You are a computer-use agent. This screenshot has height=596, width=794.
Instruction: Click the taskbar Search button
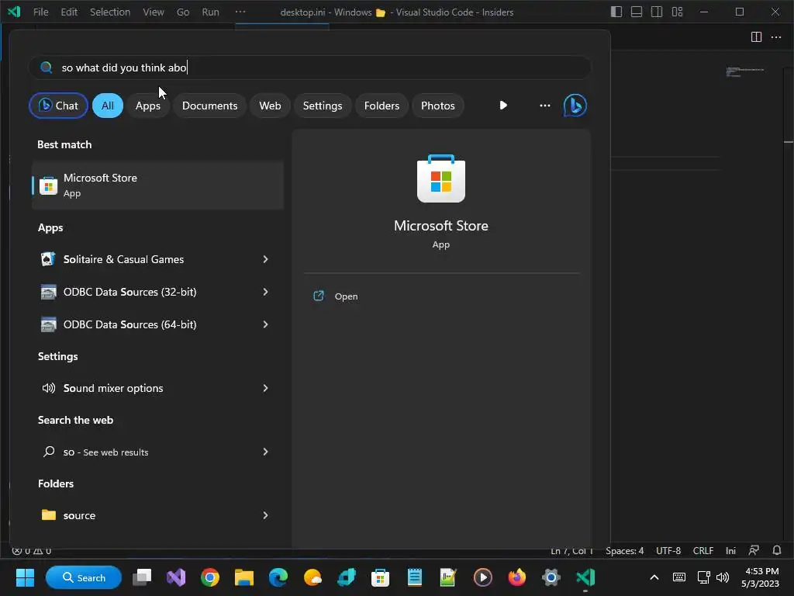click(84, 577)
